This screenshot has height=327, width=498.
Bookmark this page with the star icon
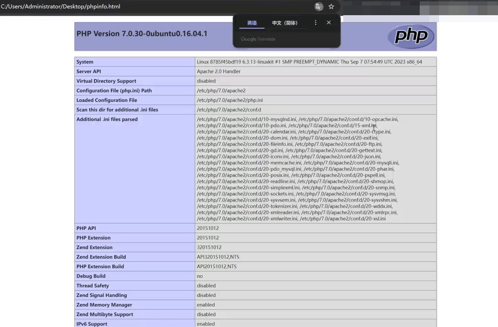pyautogui.click(x=331, y=7)
